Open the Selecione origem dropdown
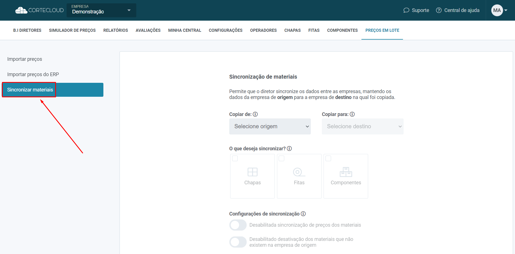 pyautogui.click(x=270, y=127)
